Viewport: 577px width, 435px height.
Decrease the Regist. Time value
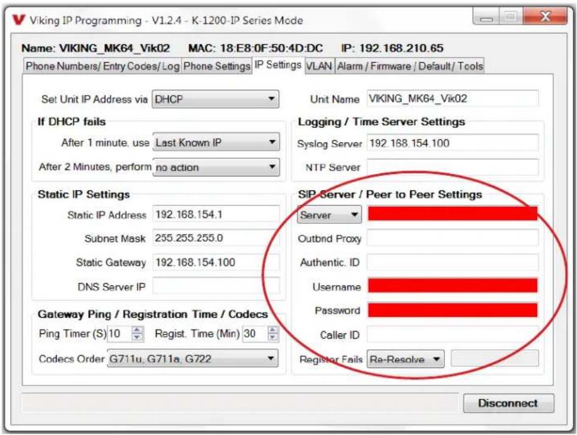(x=273, y=337)
